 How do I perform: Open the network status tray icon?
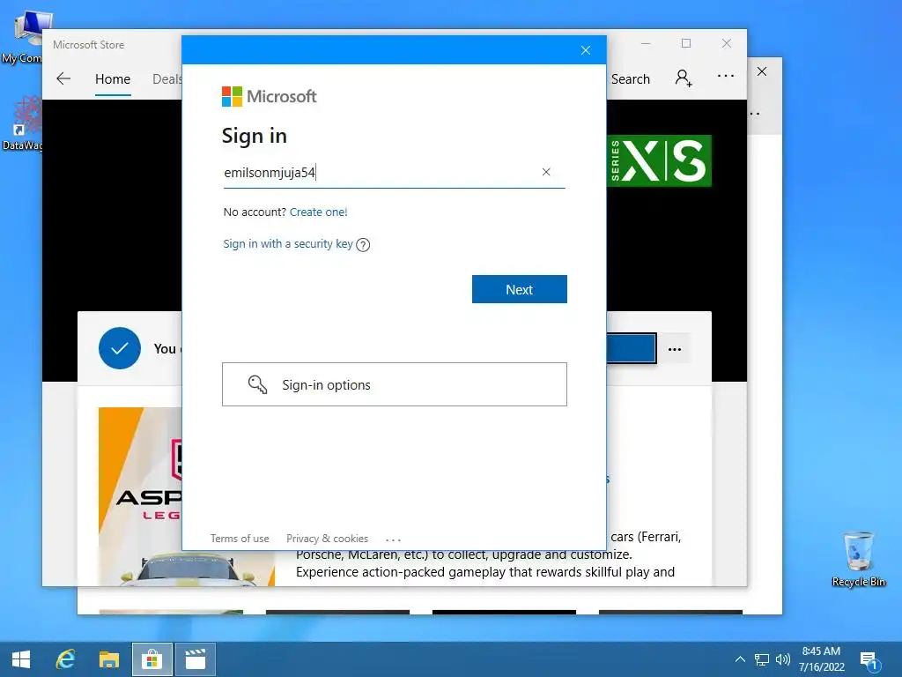762,659
